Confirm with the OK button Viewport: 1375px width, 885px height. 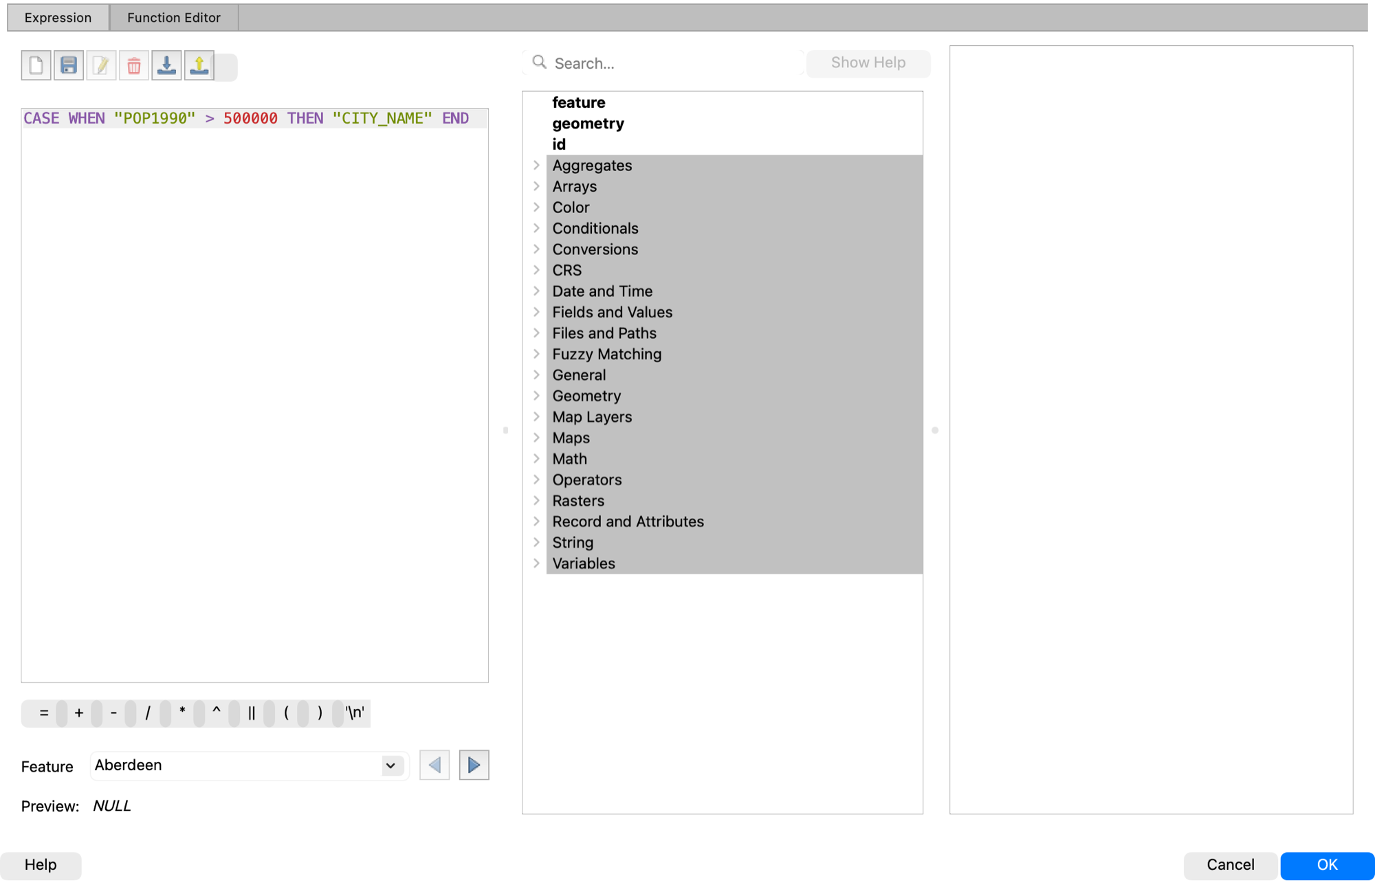pos(1327,865)
